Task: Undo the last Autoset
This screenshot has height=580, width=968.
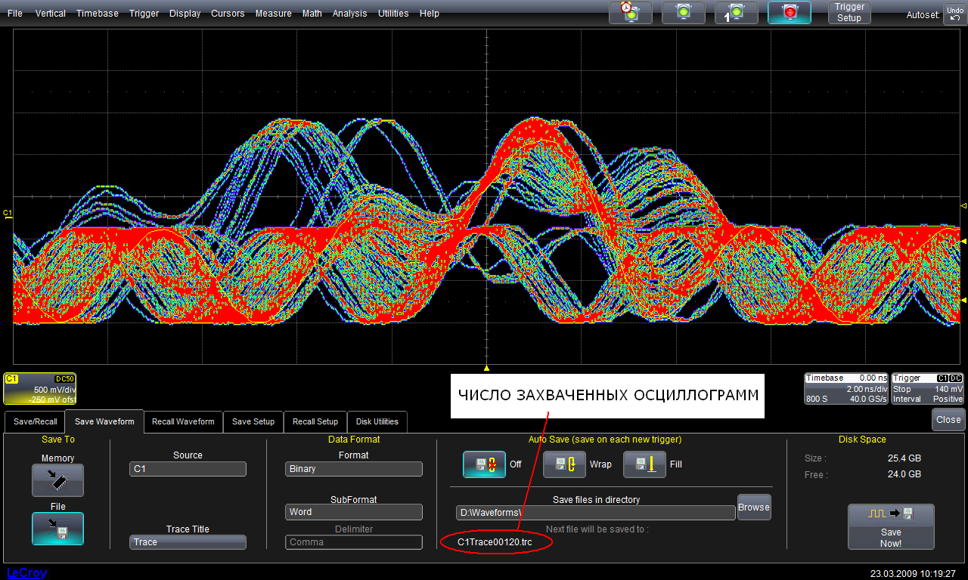Action: [954, 14]
